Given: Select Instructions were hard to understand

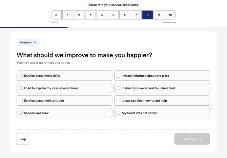Looking at the screenshot, I should coord(119,88).
